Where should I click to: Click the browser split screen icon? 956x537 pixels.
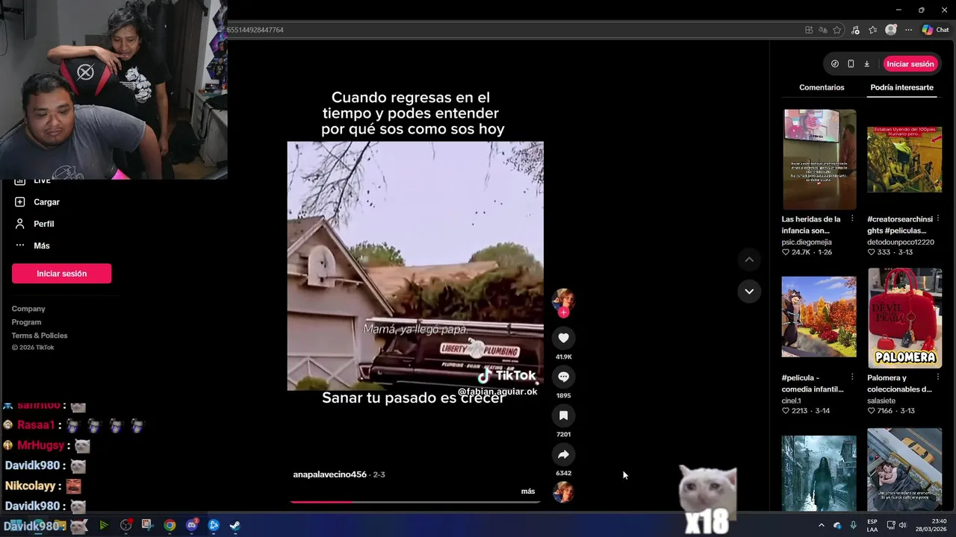pos(809,30)
